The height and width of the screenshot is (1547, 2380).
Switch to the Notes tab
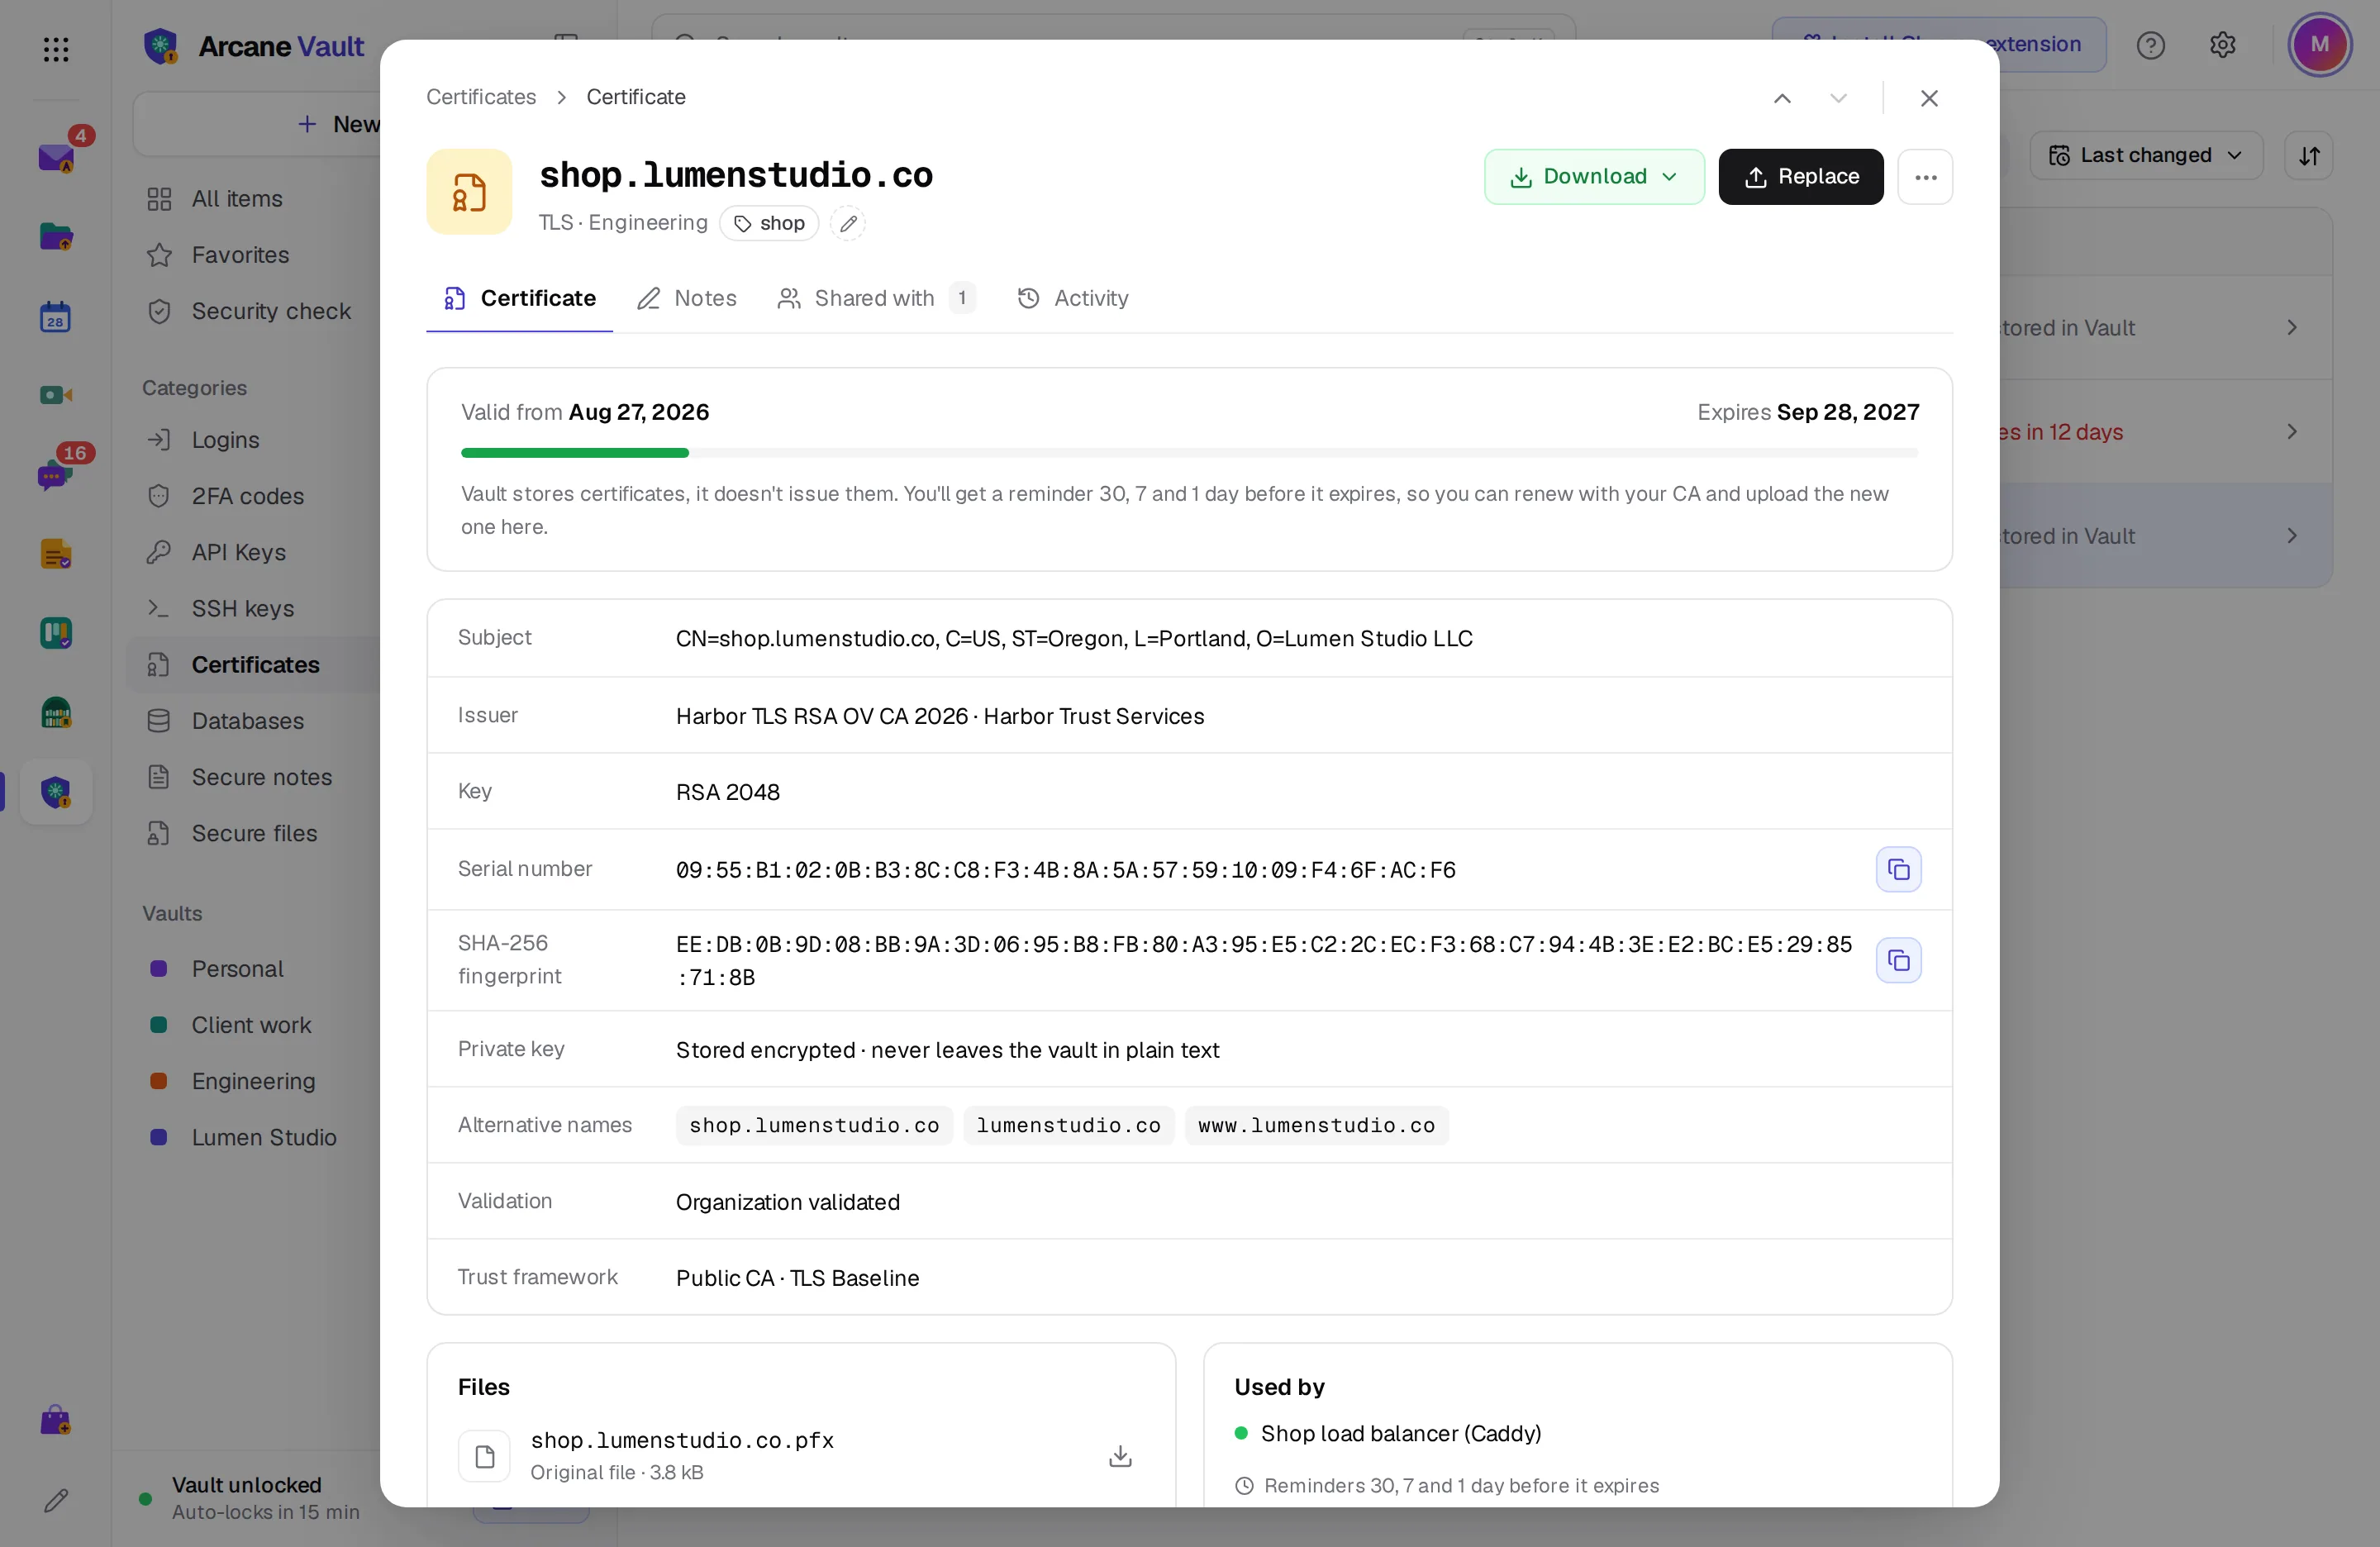[687, 298]
